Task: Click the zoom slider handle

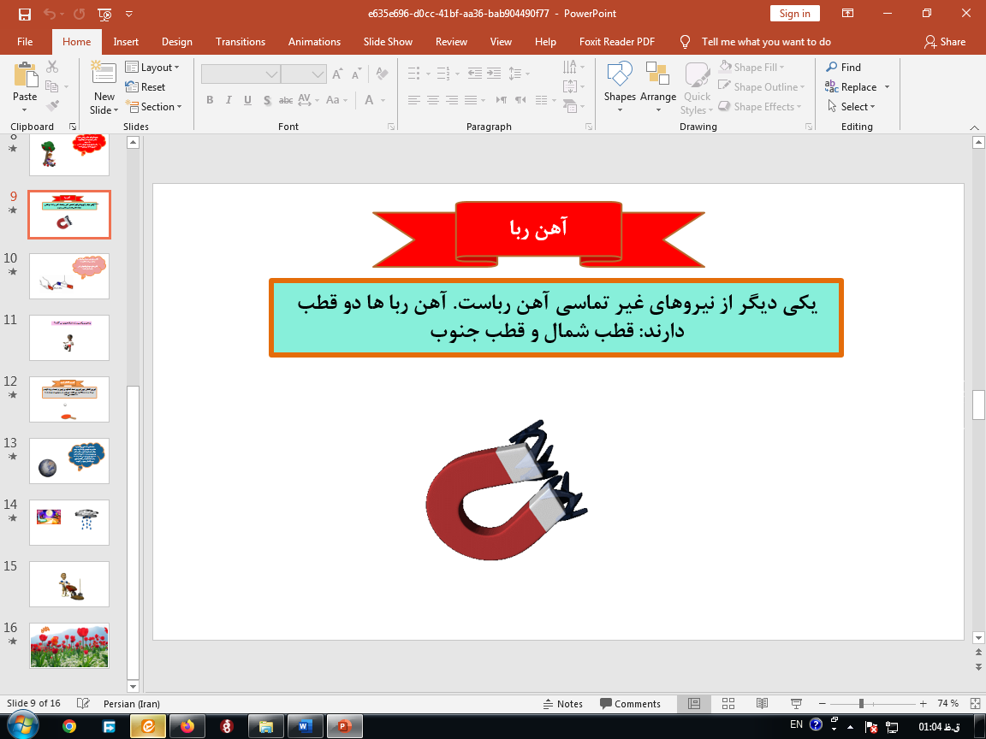Action: point(861,704)
